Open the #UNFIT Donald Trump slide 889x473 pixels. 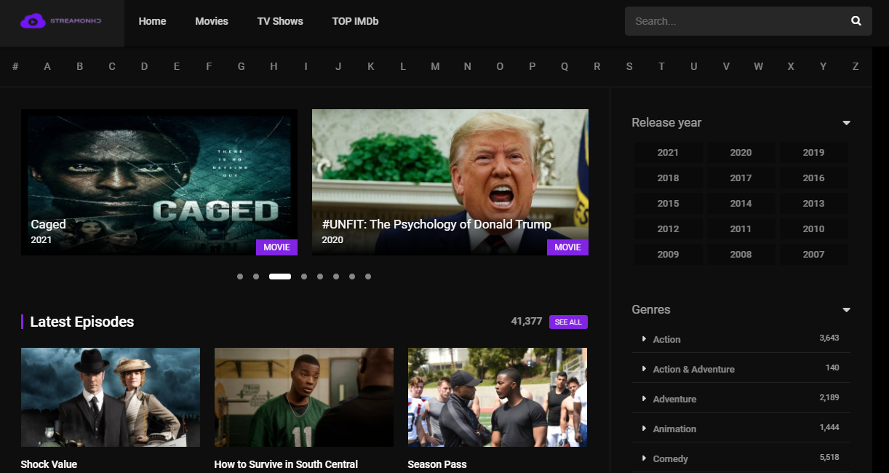(x=450, y=182)
